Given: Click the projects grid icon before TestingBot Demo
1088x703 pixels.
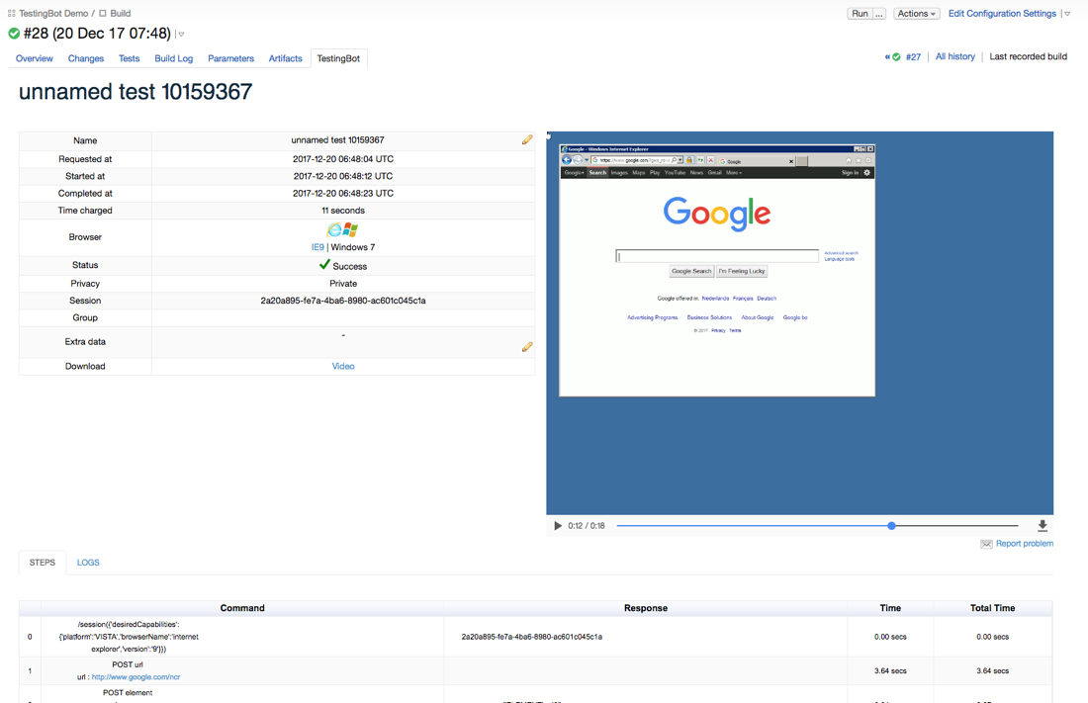Looking at the screenshot, I should click(x=11, y=13).
